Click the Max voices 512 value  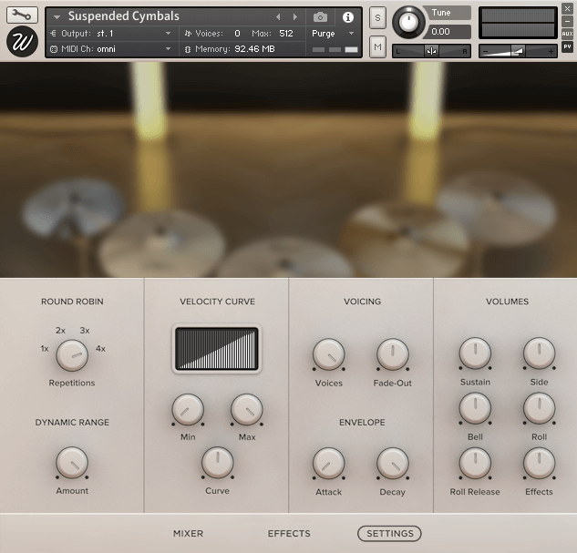(x=286, y=34)
